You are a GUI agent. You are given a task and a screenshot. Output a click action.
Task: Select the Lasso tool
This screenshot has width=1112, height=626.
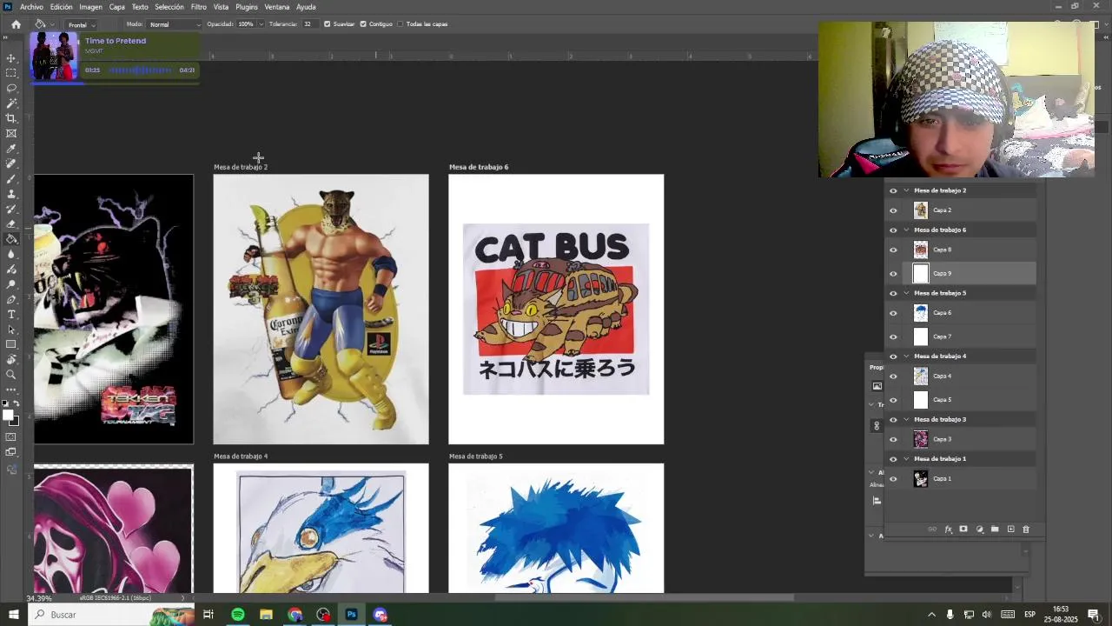11,88
